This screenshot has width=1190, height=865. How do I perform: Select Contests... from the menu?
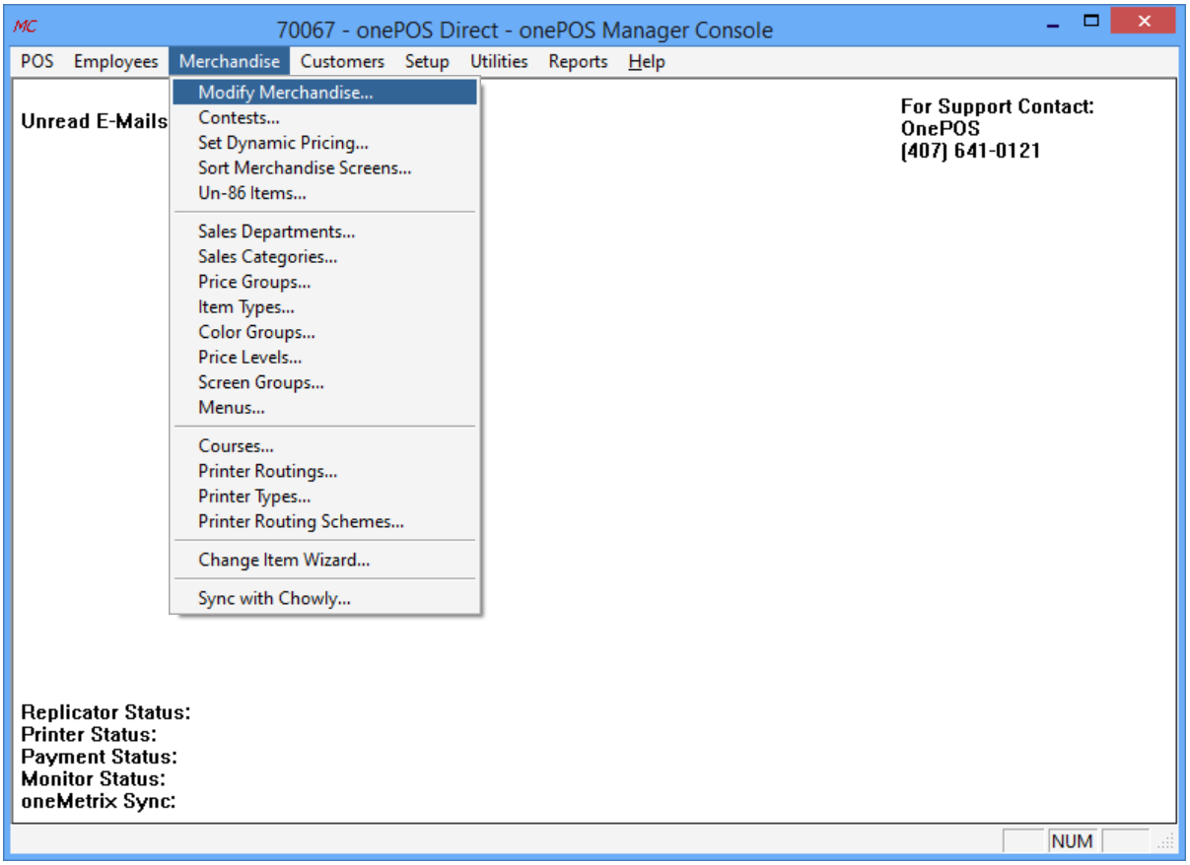pyautogui.click(x=324, y=117)
